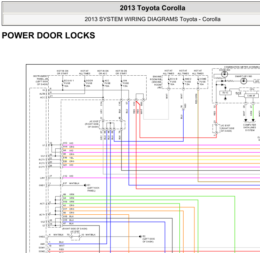Click the ECU-IG 1 FUSE 10A label
Viewport: 260px width, 253px height.
69,83
